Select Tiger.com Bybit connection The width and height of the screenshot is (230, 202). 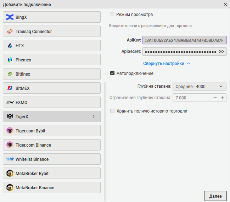coord(52,131)
